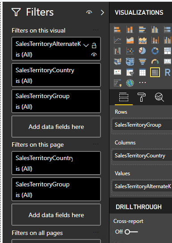Open options for Filters on all pages
The image size is (172, 243).
(96, 232)
